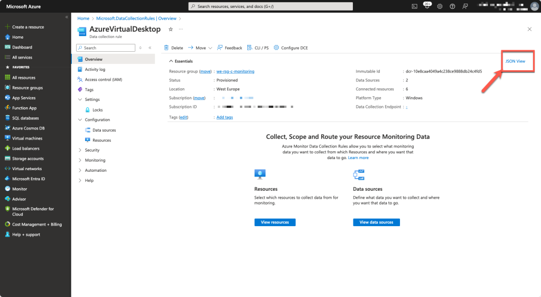The width and height of the screenshot is (541, 297).
Task: Close the AzureVirtualDesktop blade
Action: (529, 29)
